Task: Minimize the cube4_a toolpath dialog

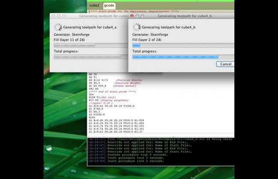Action: (59, 16)
